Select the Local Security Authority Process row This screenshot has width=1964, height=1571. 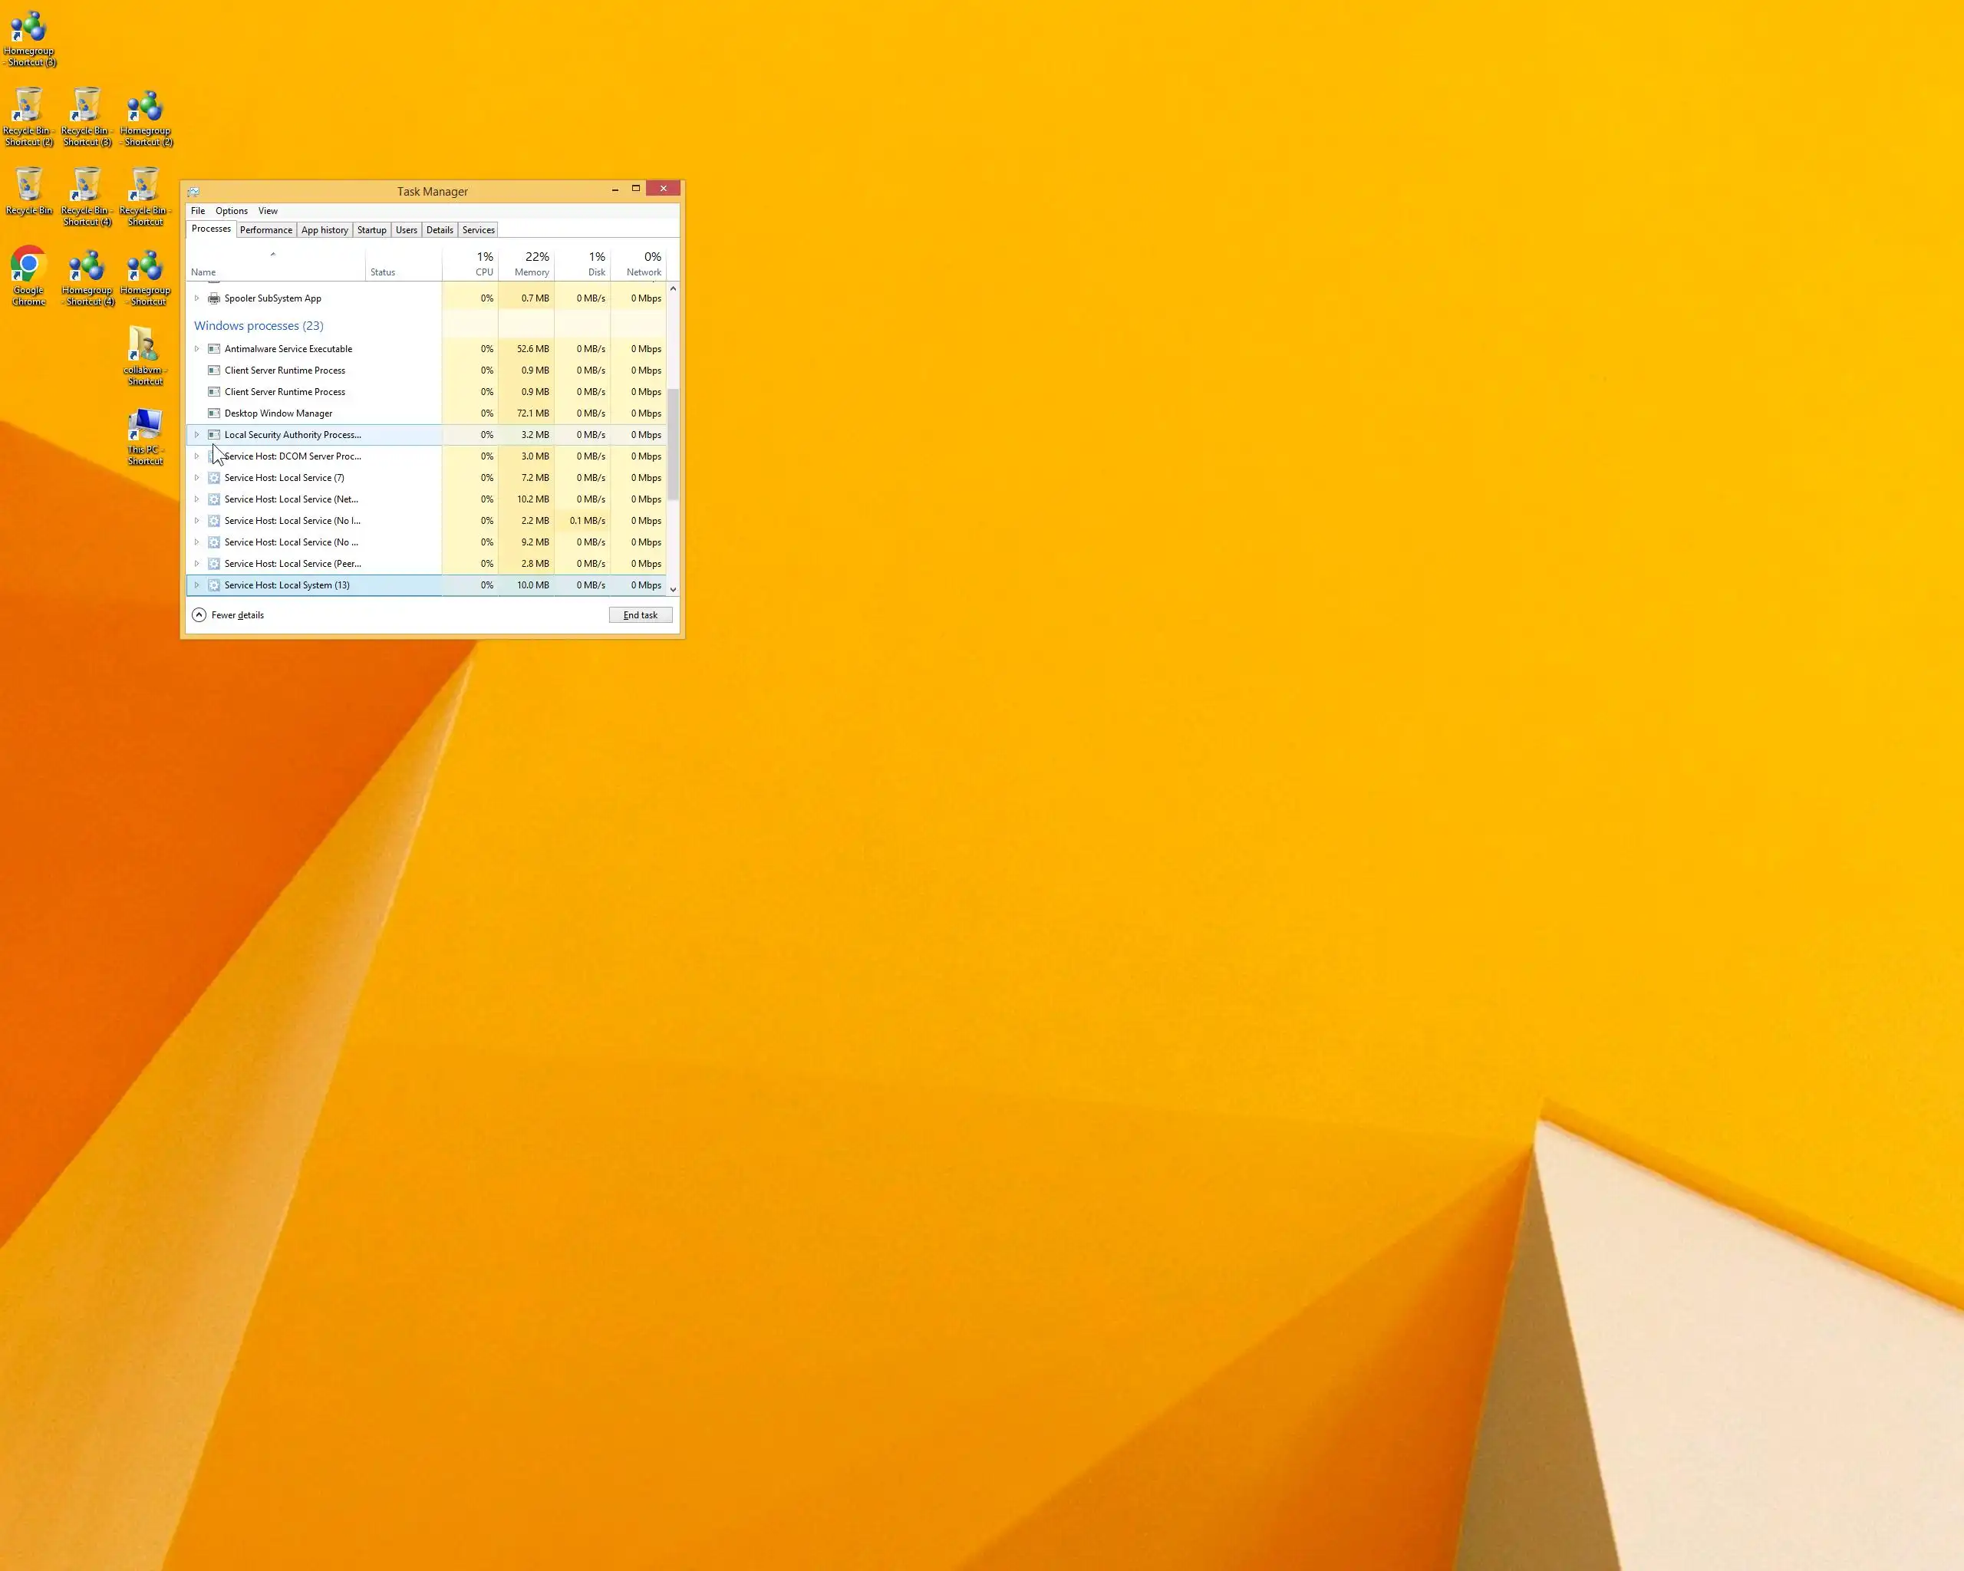(292, 436)
